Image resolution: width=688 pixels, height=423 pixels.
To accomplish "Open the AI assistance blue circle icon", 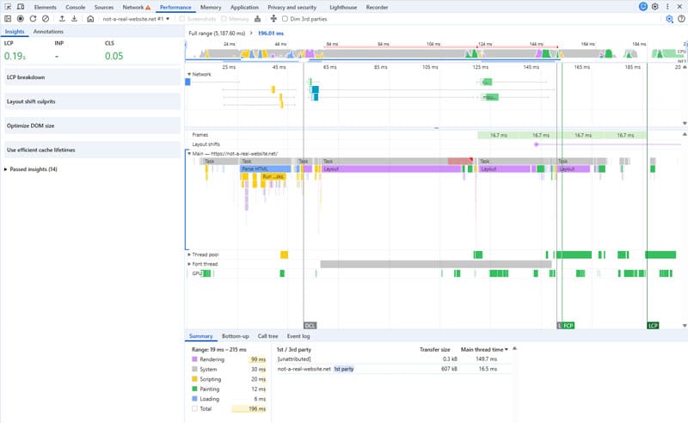I will (x=642, y=7).
